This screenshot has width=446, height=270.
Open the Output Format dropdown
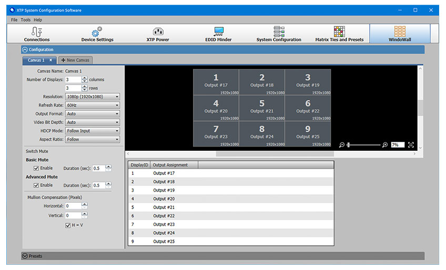pos(93,113)
